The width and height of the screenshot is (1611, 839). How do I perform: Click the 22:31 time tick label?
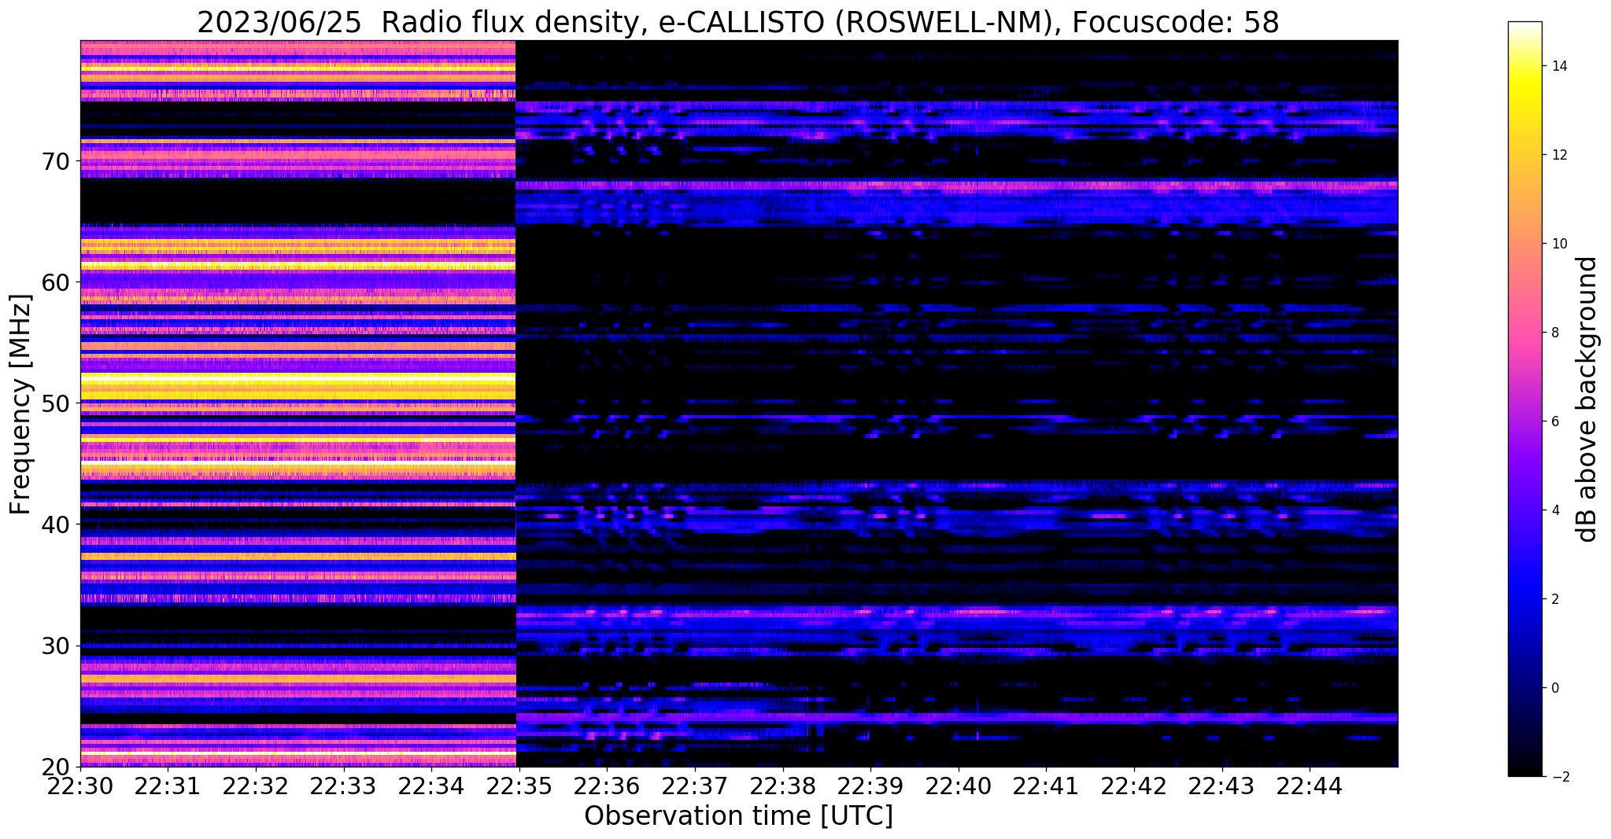click(167, 786)
